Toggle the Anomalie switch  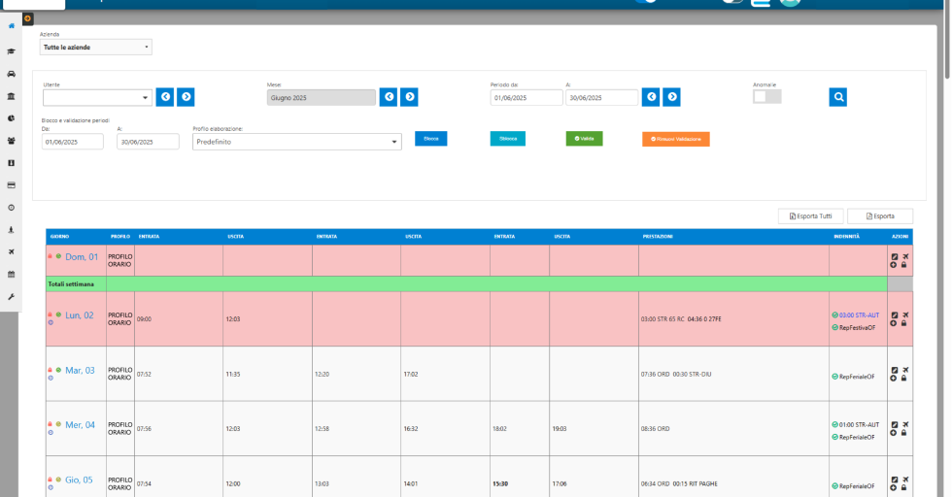click(766, 96)
